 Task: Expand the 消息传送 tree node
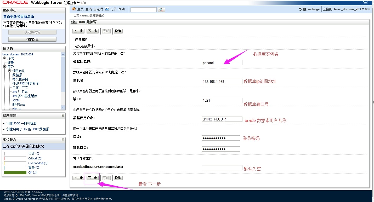(10, 71)
